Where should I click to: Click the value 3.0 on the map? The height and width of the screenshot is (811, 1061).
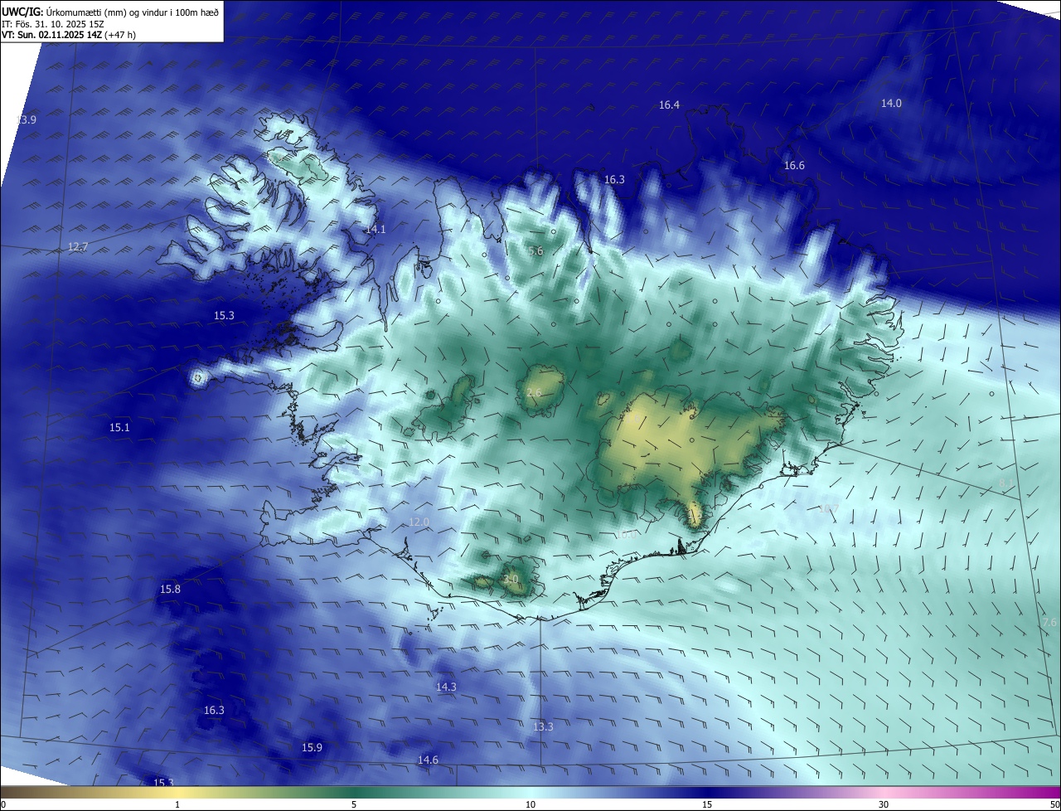click(x=511, y=580)
